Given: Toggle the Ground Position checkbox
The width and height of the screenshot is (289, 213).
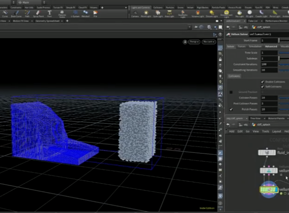Looking at the screenshot, I should [231, 92].
